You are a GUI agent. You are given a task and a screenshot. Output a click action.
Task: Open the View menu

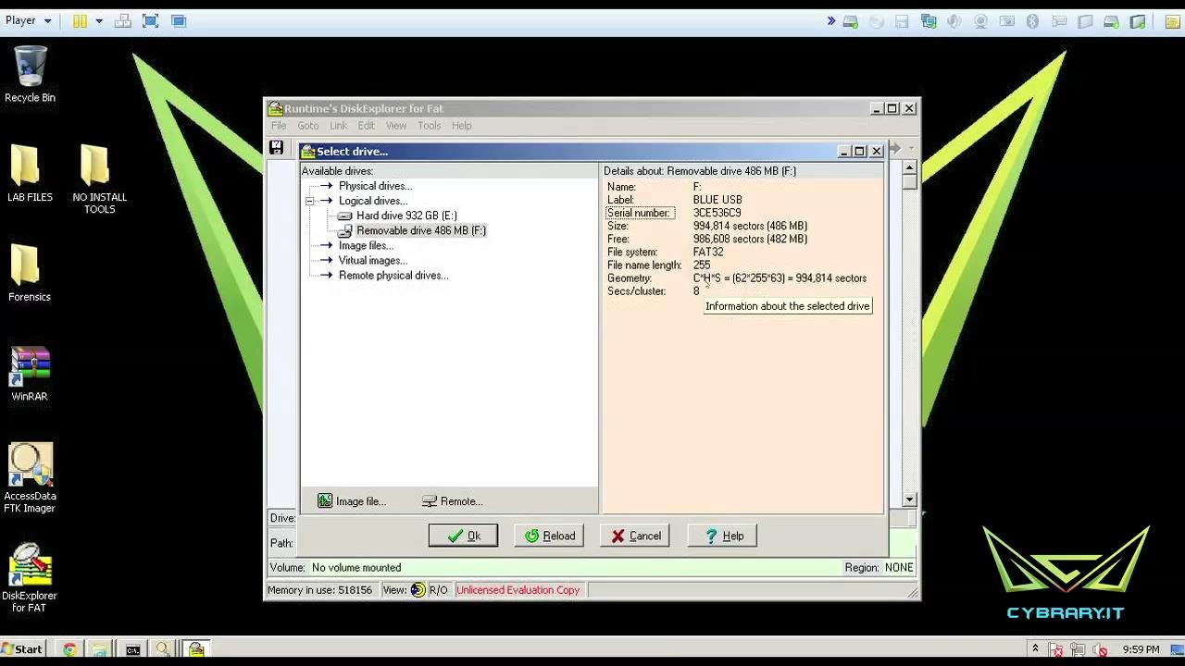(396, 126)
